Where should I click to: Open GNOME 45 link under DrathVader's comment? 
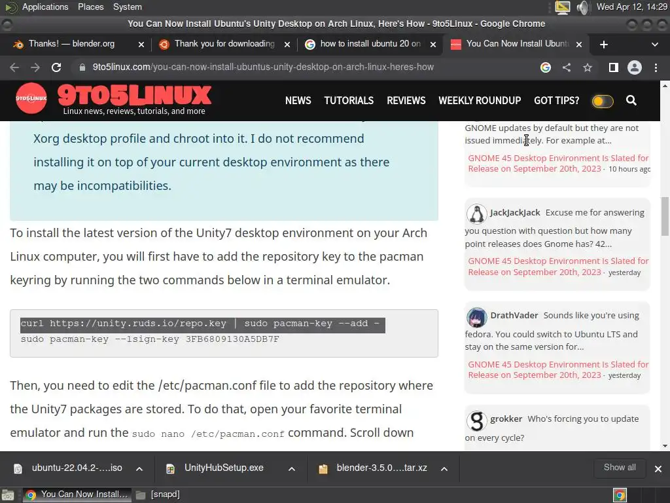(558, 370)
